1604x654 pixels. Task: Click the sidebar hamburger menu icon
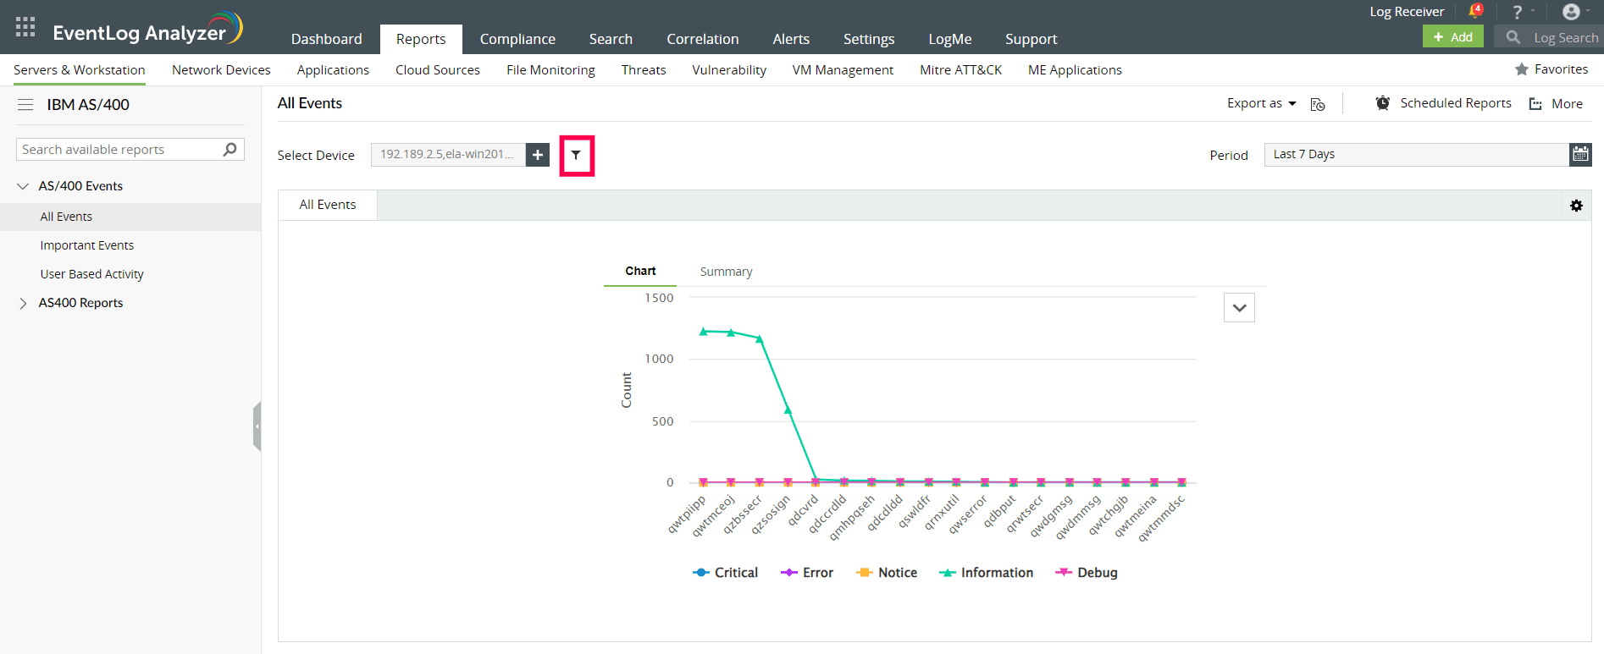[x=25, y=105]
